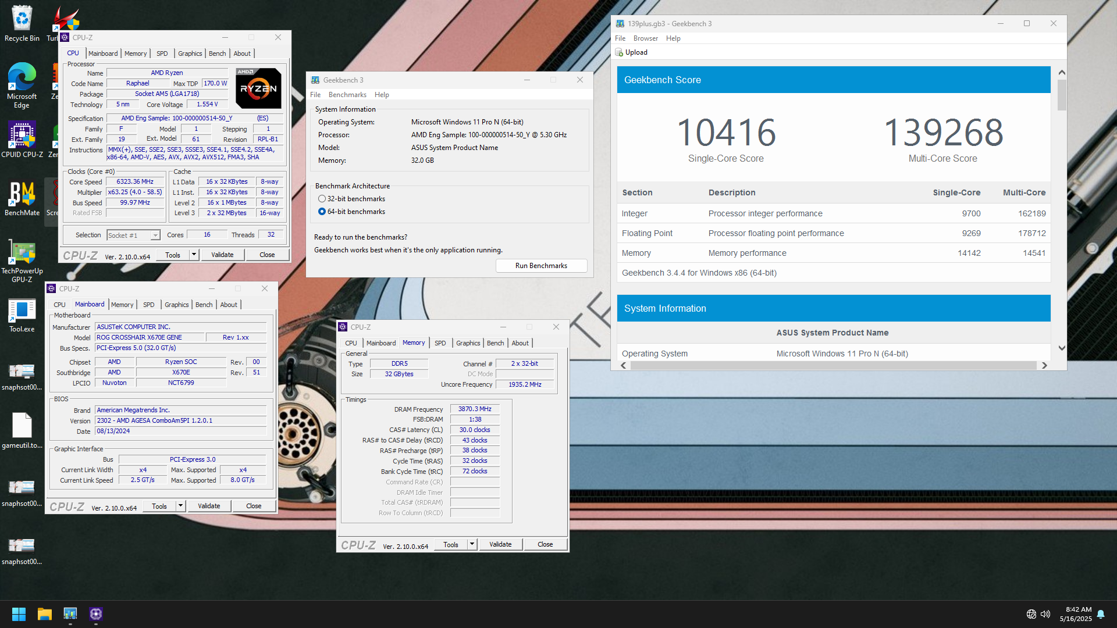Image resolution: width=1117 pixels, height=628 pixels.
Task: Open the BenchMate desktop shortcut
Action: pos(22,198)
